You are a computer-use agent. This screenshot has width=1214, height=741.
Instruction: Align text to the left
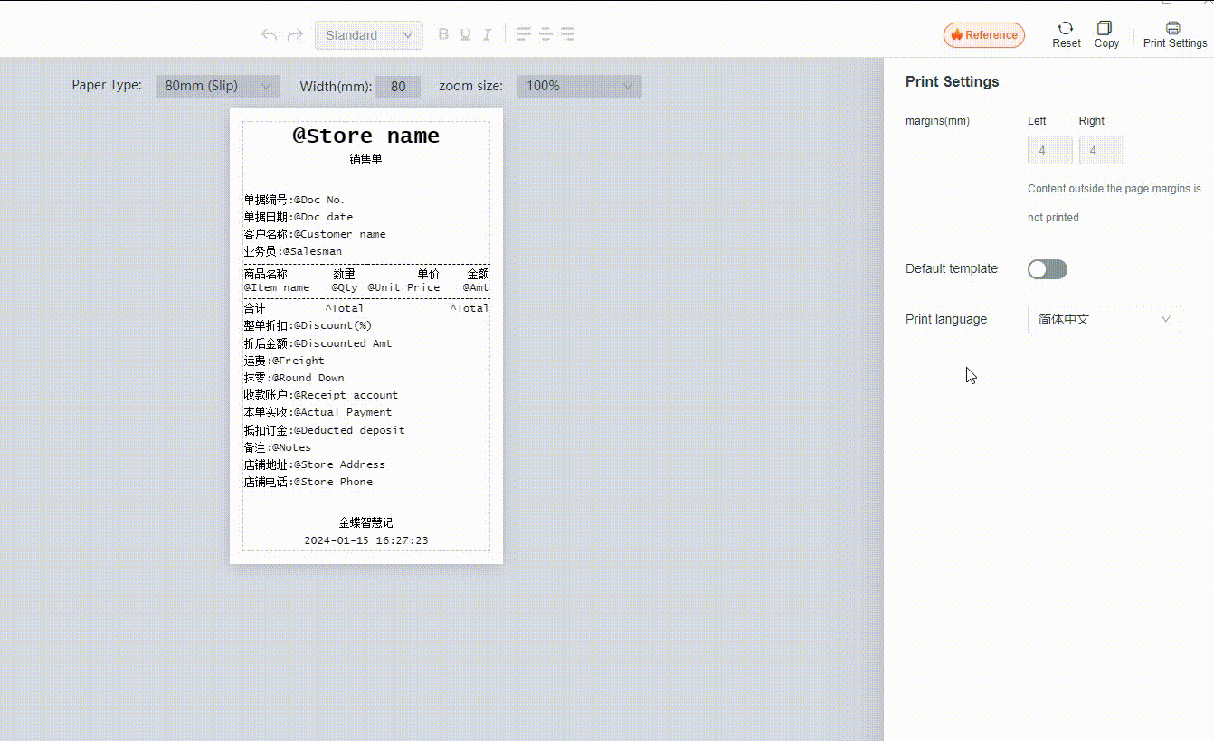pos(524,34)
